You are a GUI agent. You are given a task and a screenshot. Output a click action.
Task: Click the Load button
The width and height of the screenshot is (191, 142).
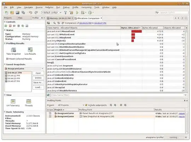pyautogui.click(x=38, y=87)
